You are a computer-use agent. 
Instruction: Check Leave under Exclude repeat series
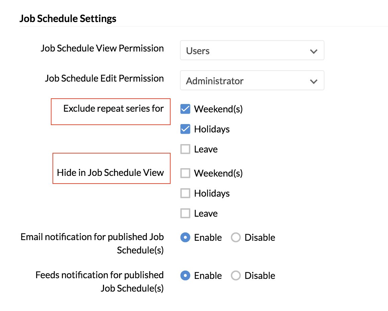[x=185, y=149]
